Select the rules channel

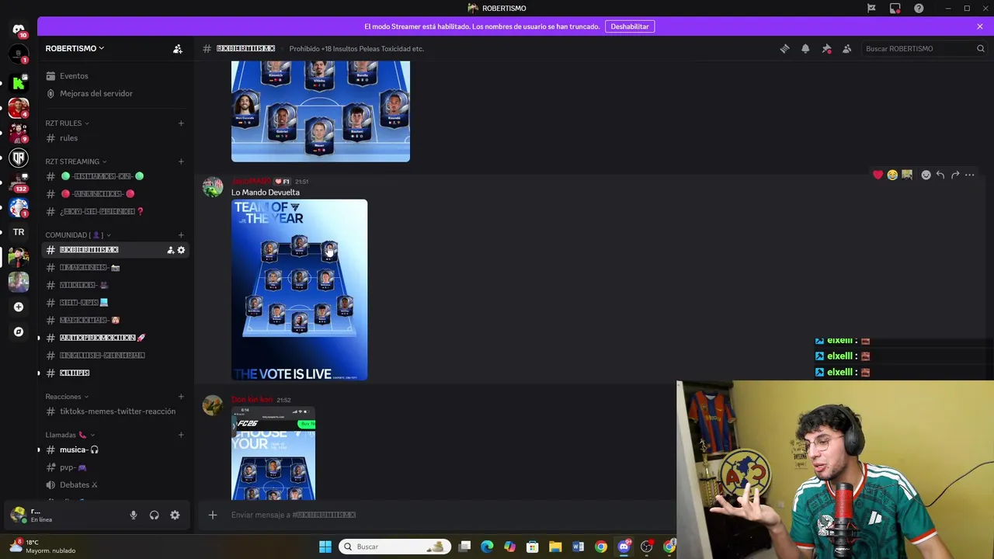point(116,138)
